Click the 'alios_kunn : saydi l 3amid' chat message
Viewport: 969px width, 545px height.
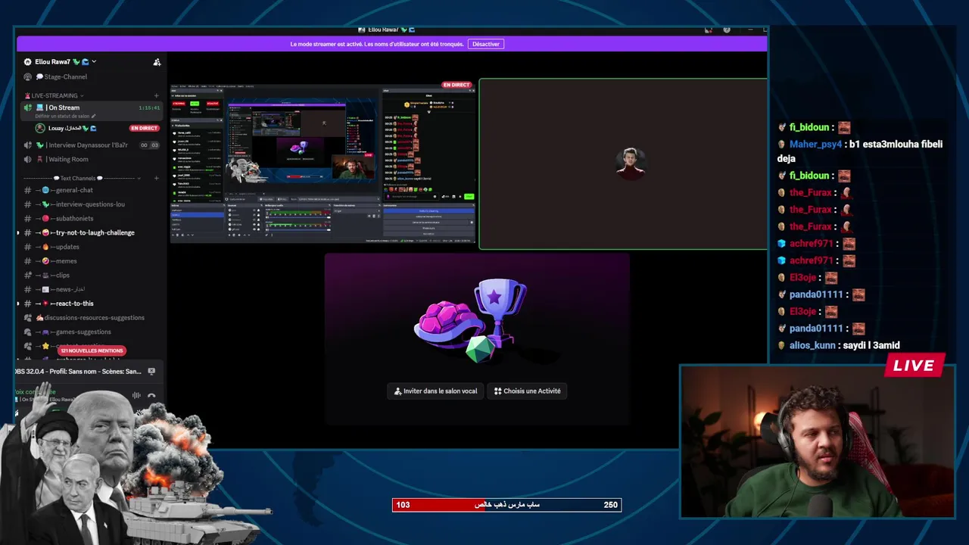click(x=839, y=345)
